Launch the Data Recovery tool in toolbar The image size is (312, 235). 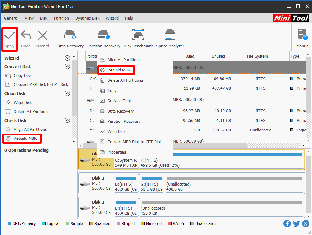tap(71, 39)
